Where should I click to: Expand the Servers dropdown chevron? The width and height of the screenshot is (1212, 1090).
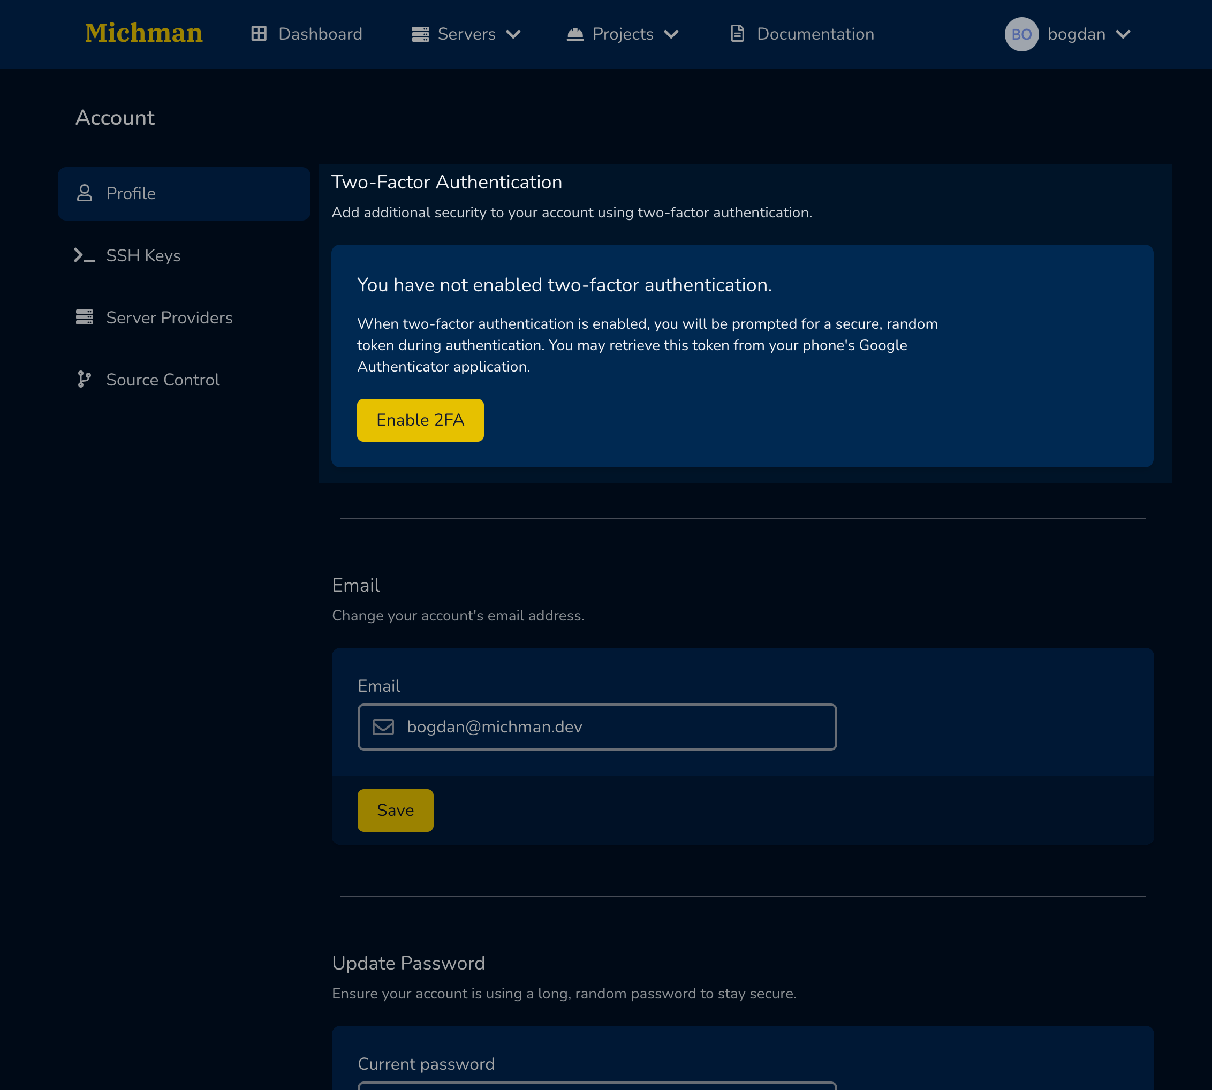(x=513, y=34)
